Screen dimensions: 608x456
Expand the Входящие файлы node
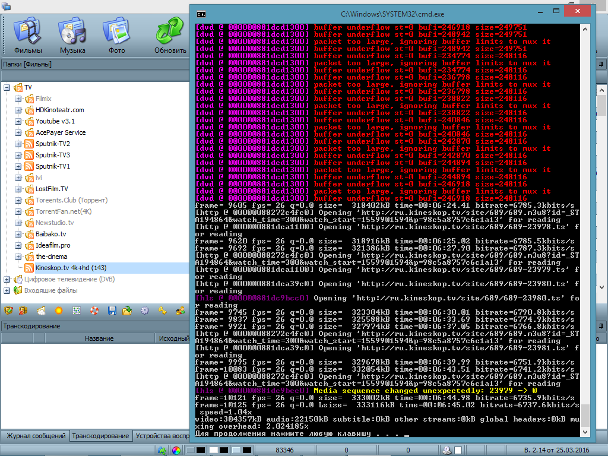[x=7, y=290]
